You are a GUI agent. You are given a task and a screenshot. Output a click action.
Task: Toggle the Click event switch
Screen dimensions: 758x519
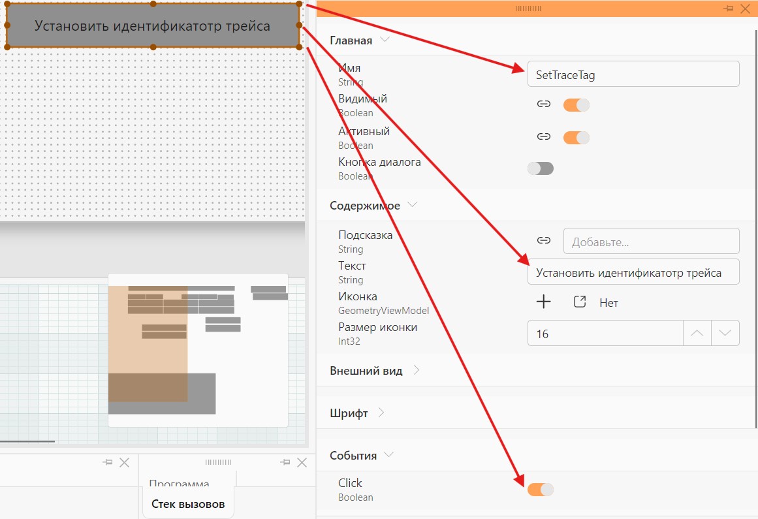(541, 490)
